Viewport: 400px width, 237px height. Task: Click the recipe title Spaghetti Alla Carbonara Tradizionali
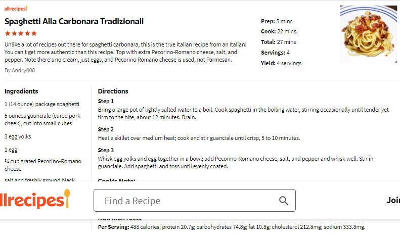(74, 21)
